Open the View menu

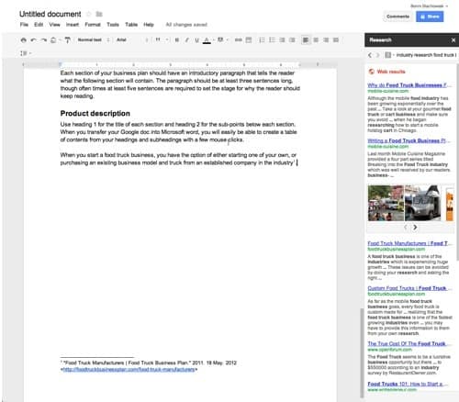pyautogui.click(x=54, y=25)
